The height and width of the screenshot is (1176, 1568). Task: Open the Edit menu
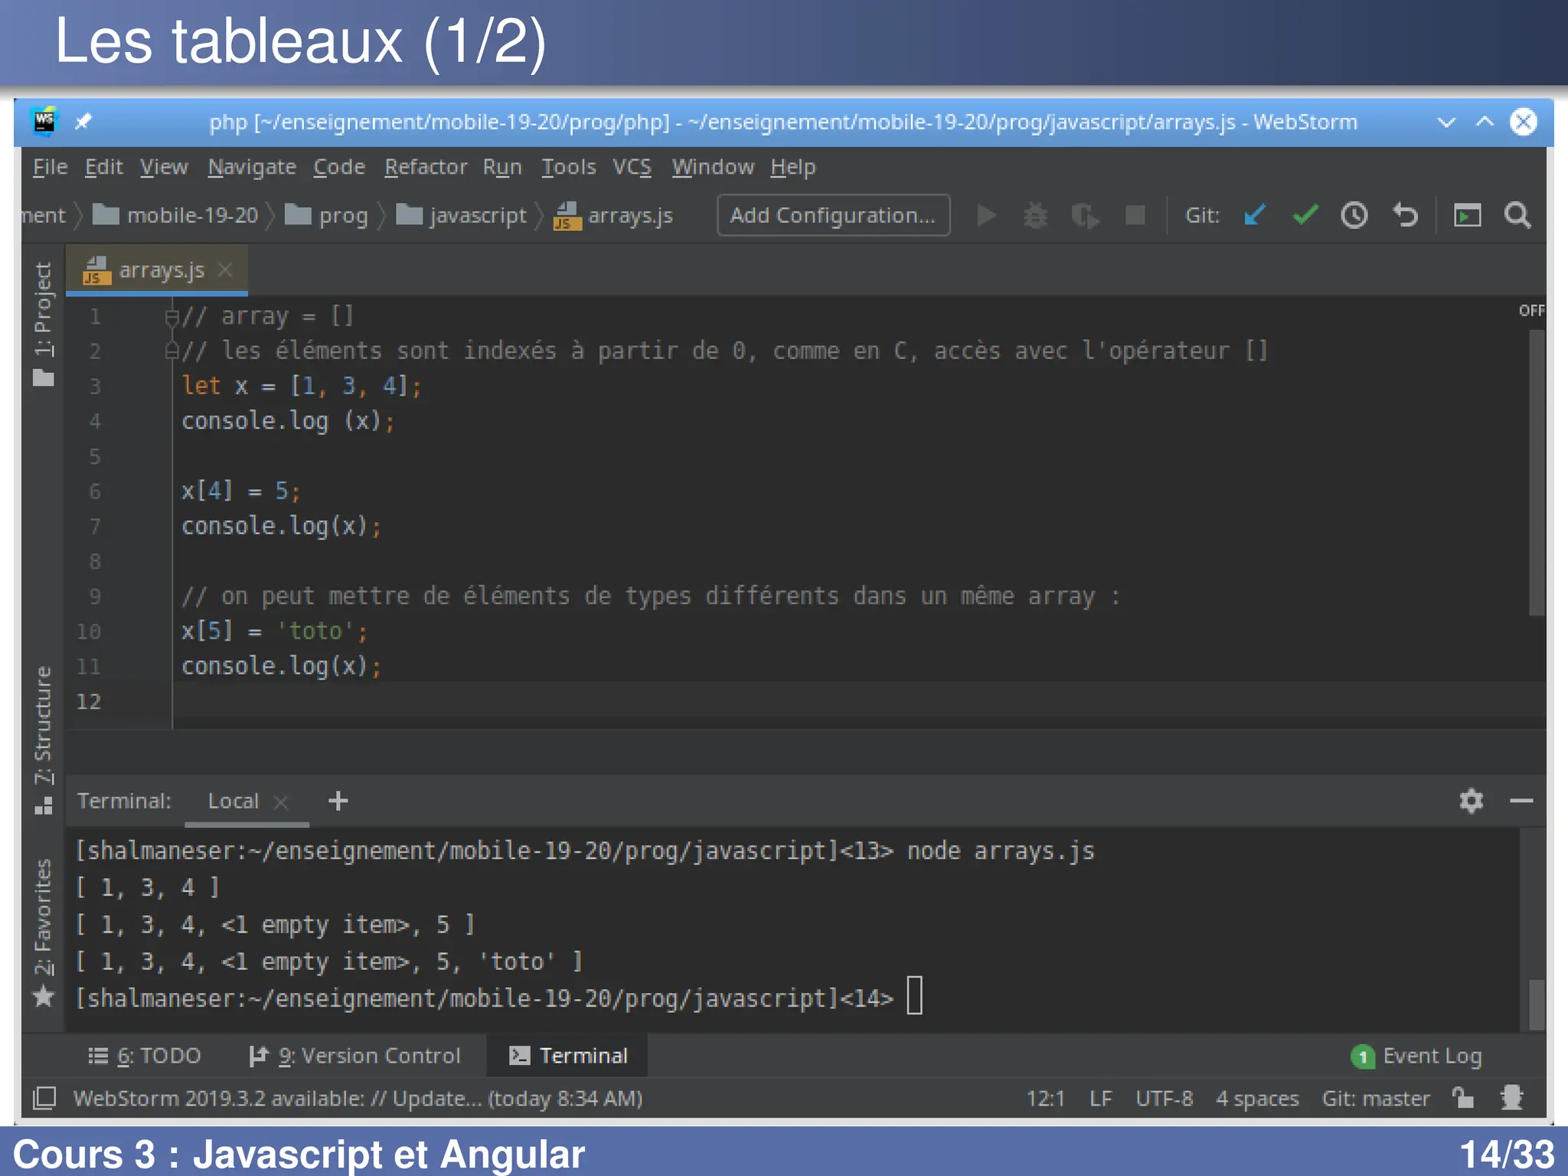pos(103,167)
